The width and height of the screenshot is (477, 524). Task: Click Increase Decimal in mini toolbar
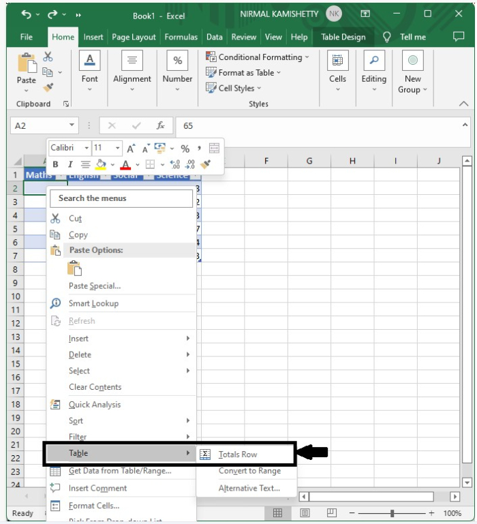pyautogui.click(x=175, y=164)
